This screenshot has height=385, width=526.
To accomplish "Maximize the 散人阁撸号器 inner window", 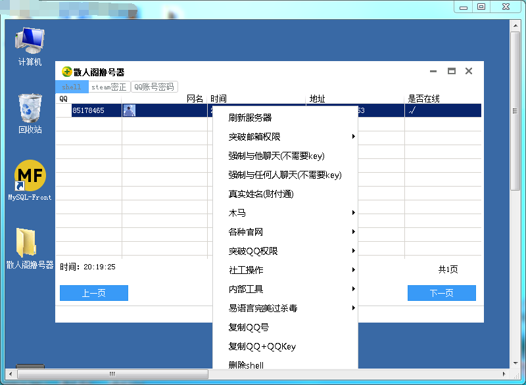I will 452,71.
